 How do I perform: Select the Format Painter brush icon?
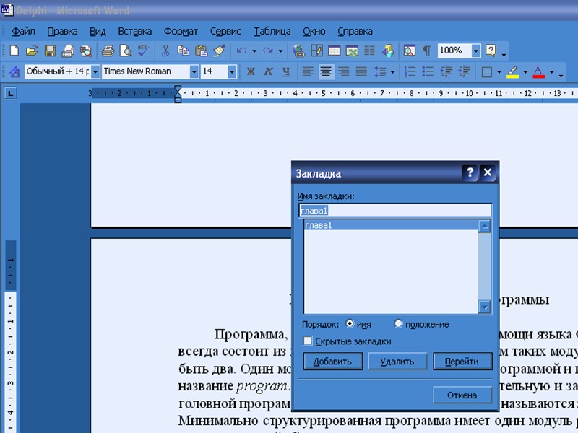219,51
